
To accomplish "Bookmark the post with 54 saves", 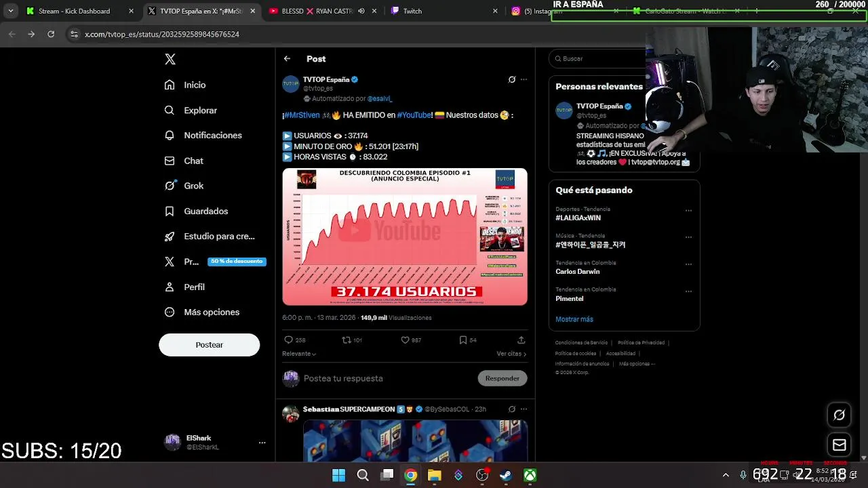I will click(x=463, y=340).
